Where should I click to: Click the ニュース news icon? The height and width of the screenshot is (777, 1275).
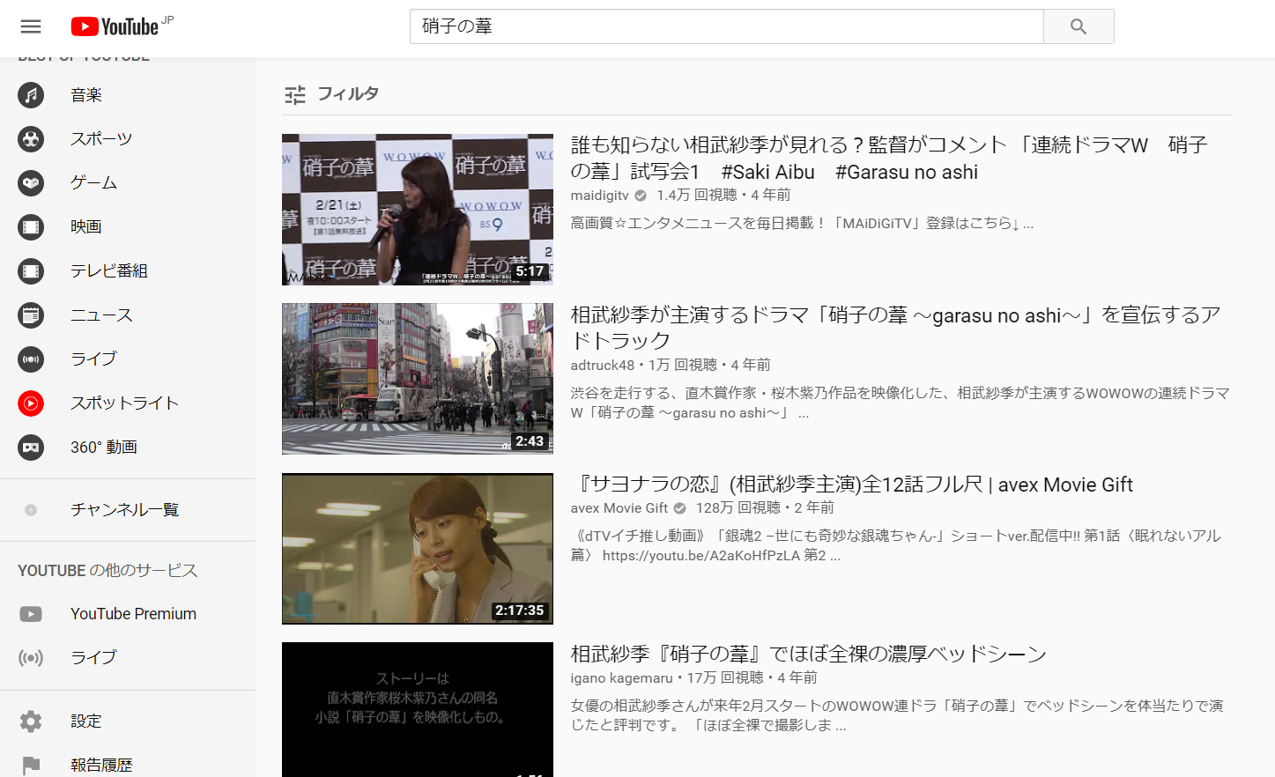(31, 315)
